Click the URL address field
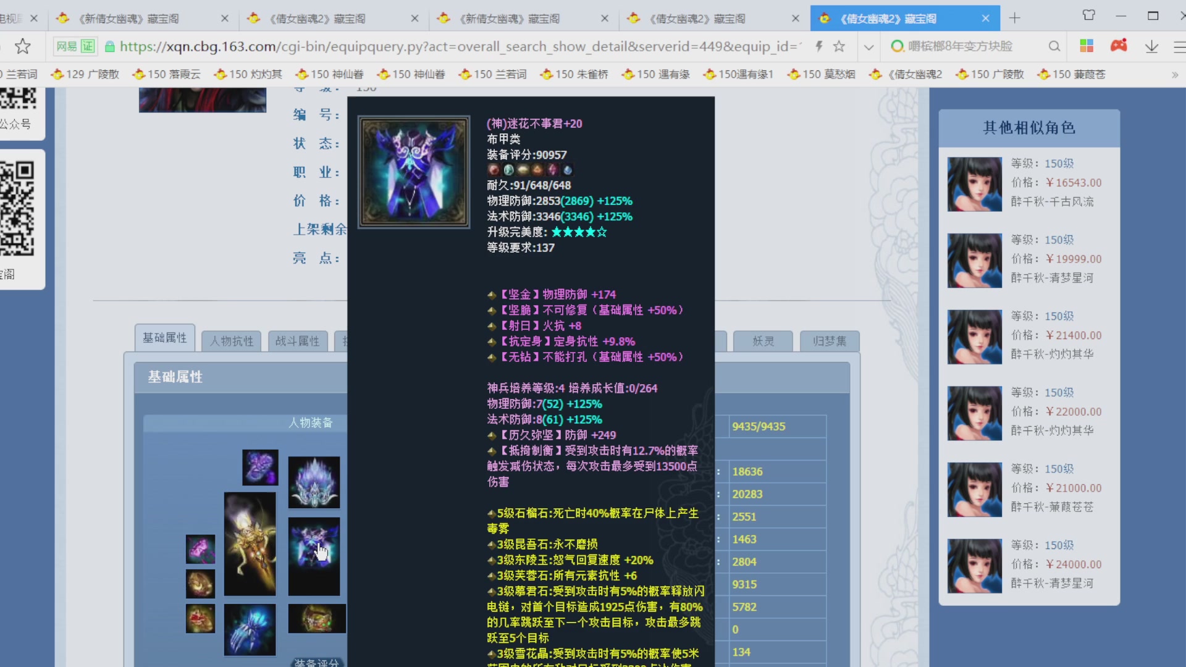This screenshot has width=1186, height=667. 460,46
